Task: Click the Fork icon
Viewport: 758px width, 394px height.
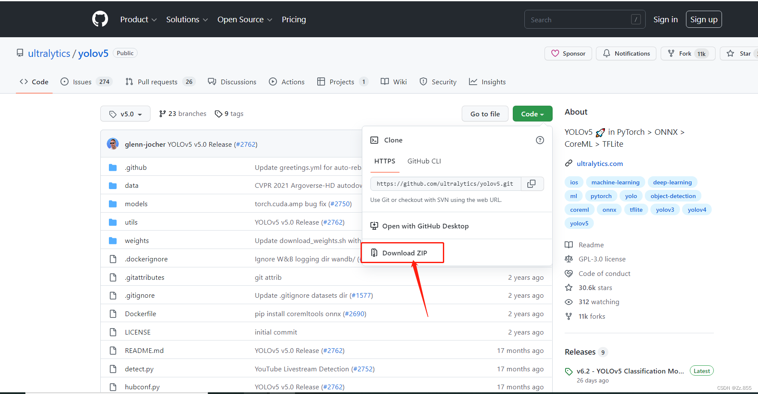Action: 671,53
